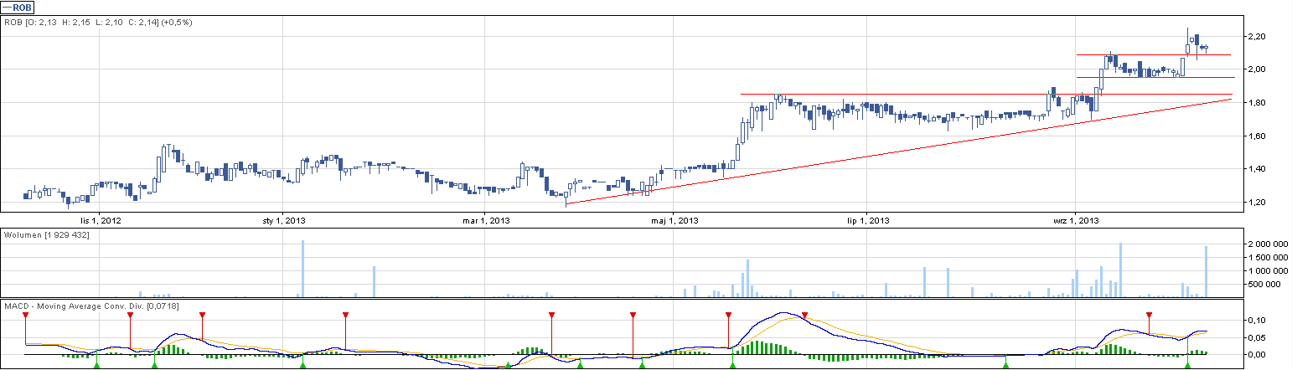Click the 1,60 price axis label
This screenshot has height=370, width=1292.
click(1255, 136)
